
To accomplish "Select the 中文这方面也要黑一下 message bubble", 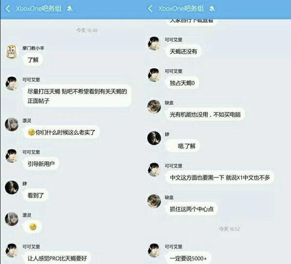I will (220, 178).
